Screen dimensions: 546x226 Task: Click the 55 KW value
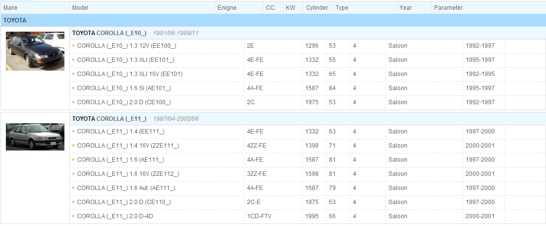pos(332,60)
